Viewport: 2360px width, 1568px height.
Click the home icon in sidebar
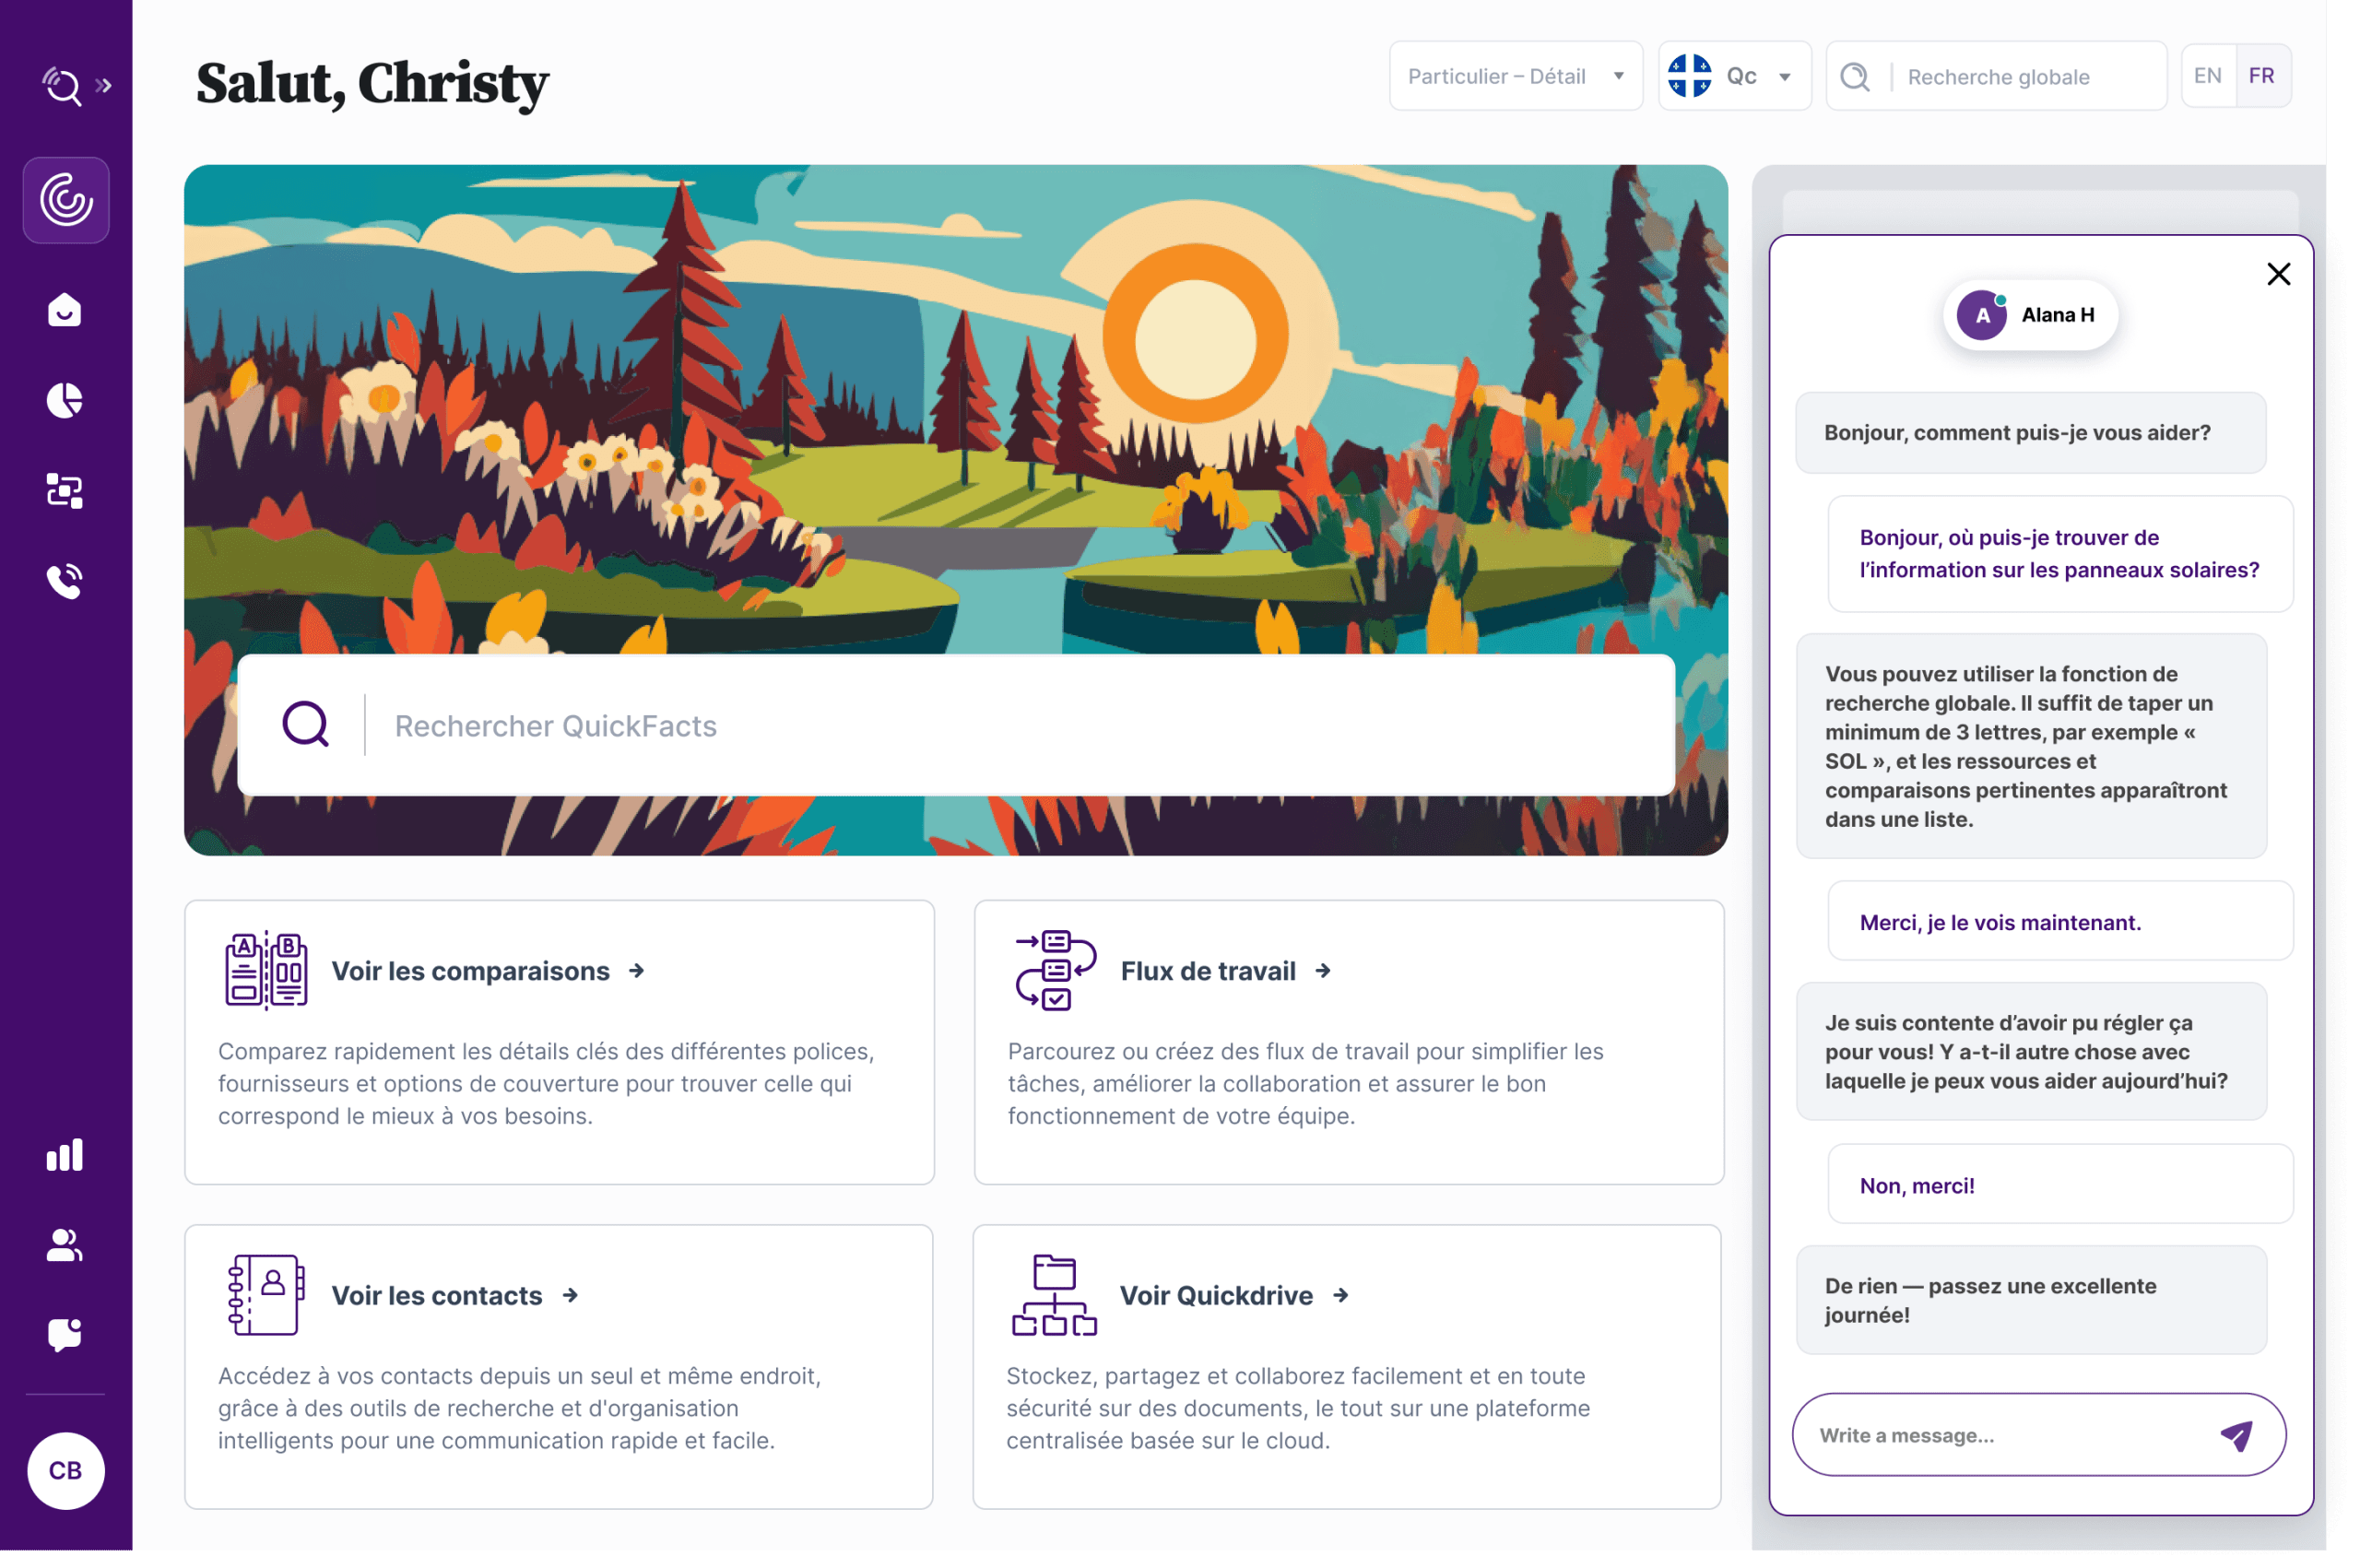click(65, 310)
